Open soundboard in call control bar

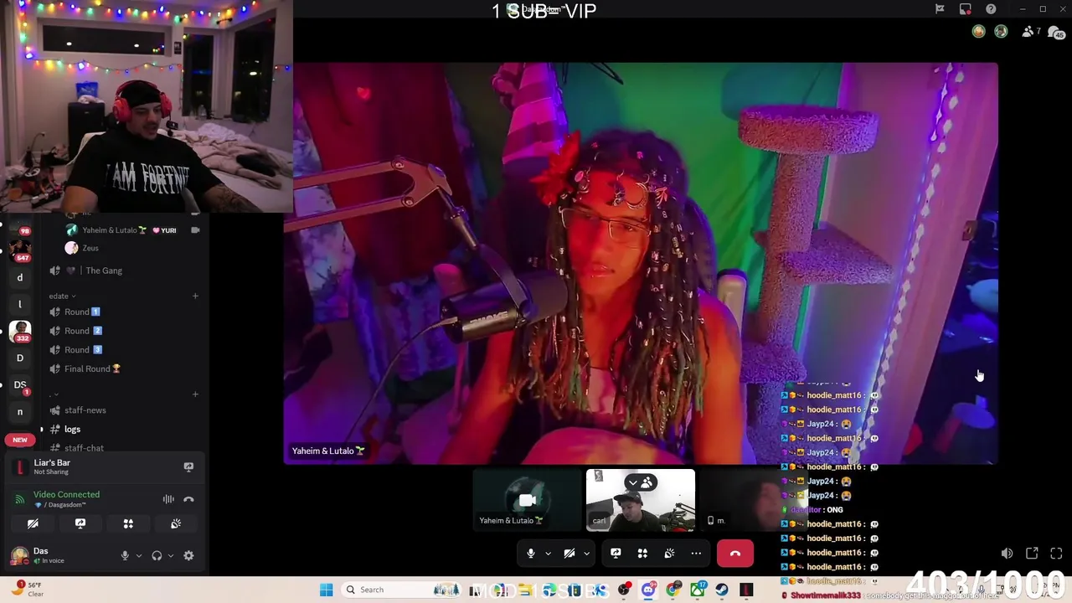669,554
